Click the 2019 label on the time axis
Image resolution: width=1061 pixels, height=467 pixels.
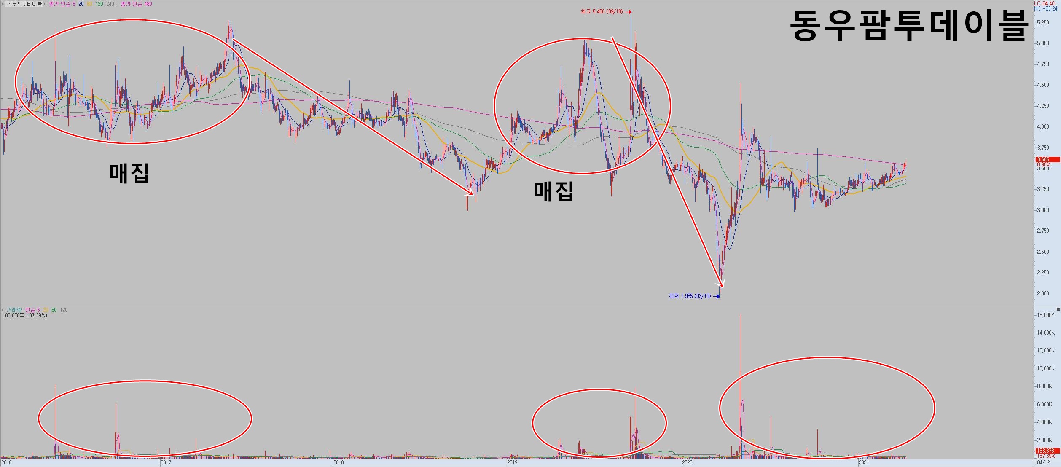[512, 462]
